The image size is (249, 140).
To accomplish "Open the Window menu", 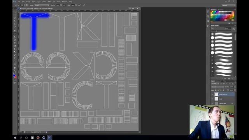I will [x=65, y=2].
